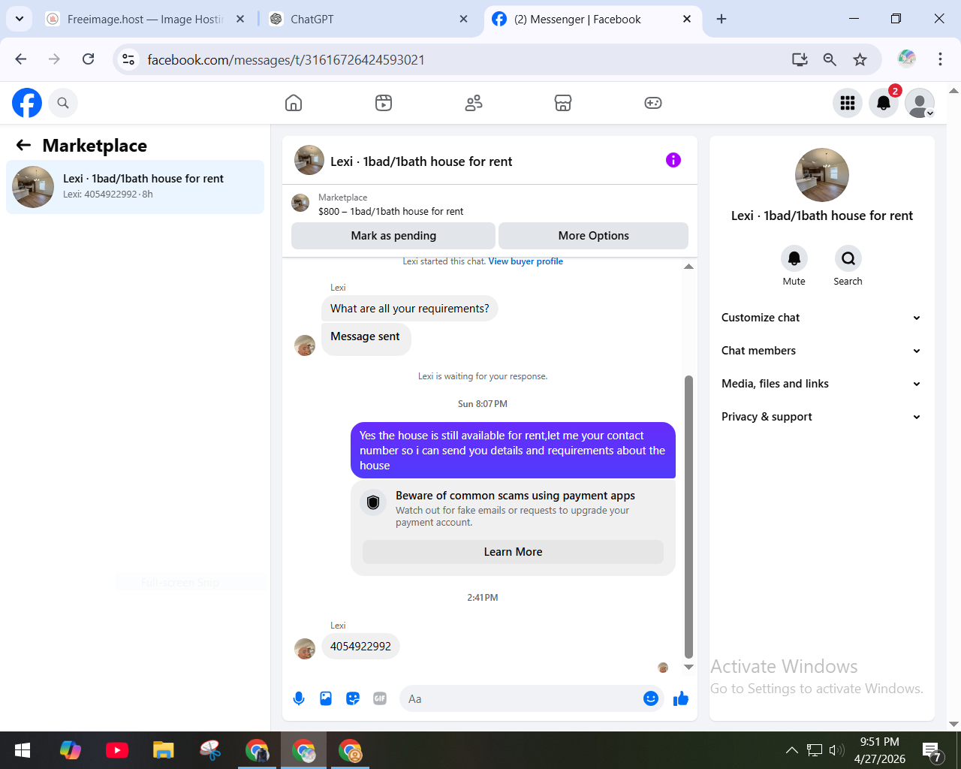Image resolution: width=961 pixels, height=769 pixels.
Task: Send a voice clip microphone icon
Action: point(299,698)
